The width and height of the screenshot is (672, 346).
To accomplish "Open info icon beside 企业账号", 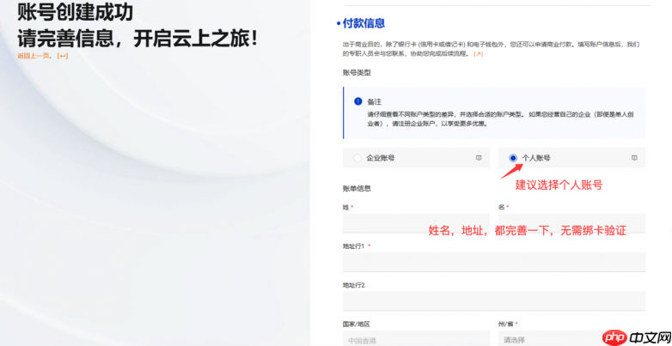I will click(479, 158).
